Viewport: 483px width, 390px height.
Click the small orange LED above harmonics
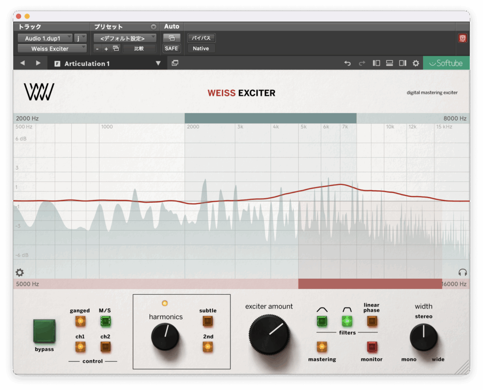(165, 303)
